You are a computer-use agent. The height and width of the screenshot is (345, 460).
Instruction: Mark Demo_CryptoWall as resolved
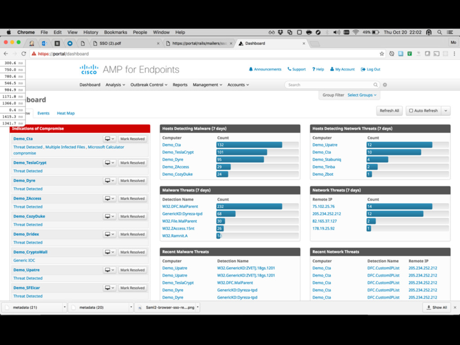coord(133,252)
